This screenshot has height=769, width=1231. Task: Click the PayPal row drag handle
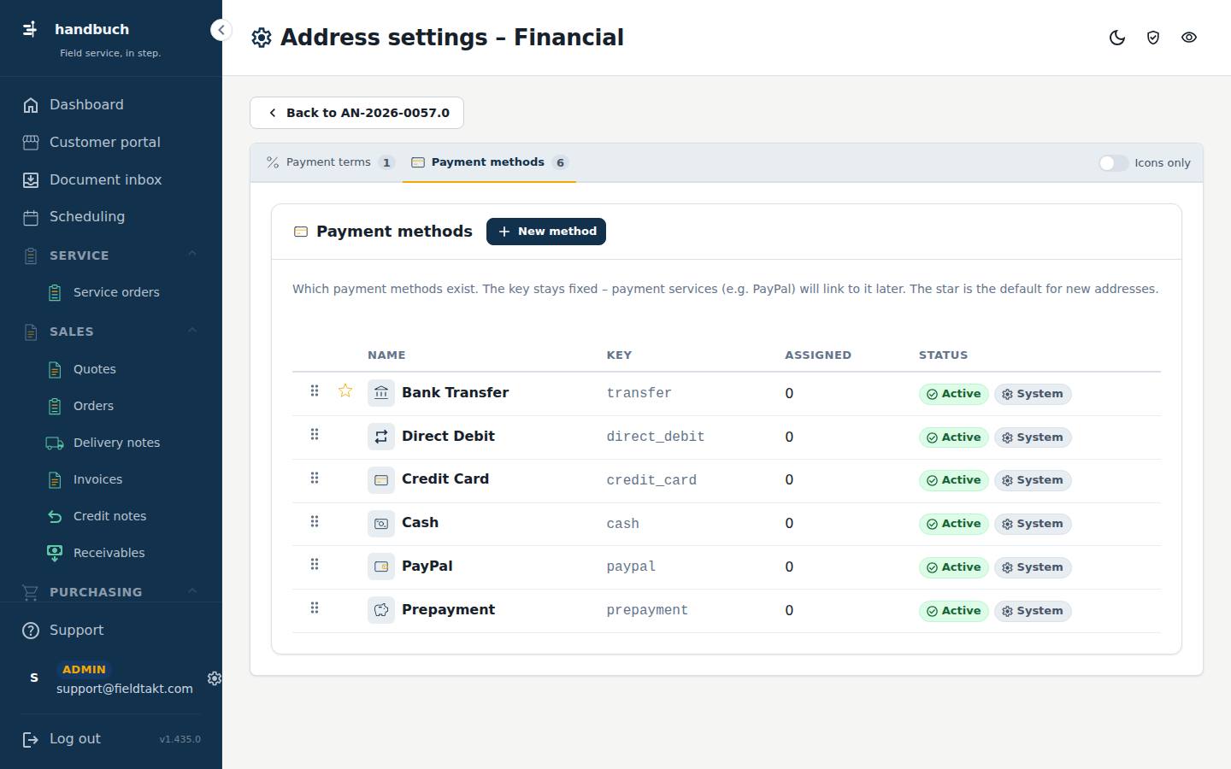(x=315, y=564)
